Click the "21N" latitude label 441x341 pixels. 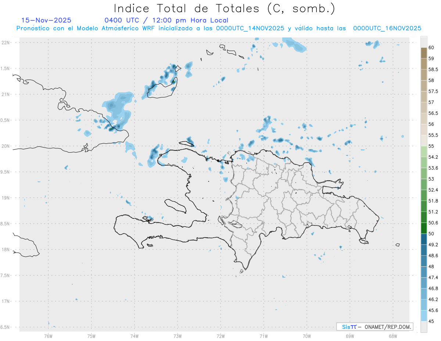point(6,94)
